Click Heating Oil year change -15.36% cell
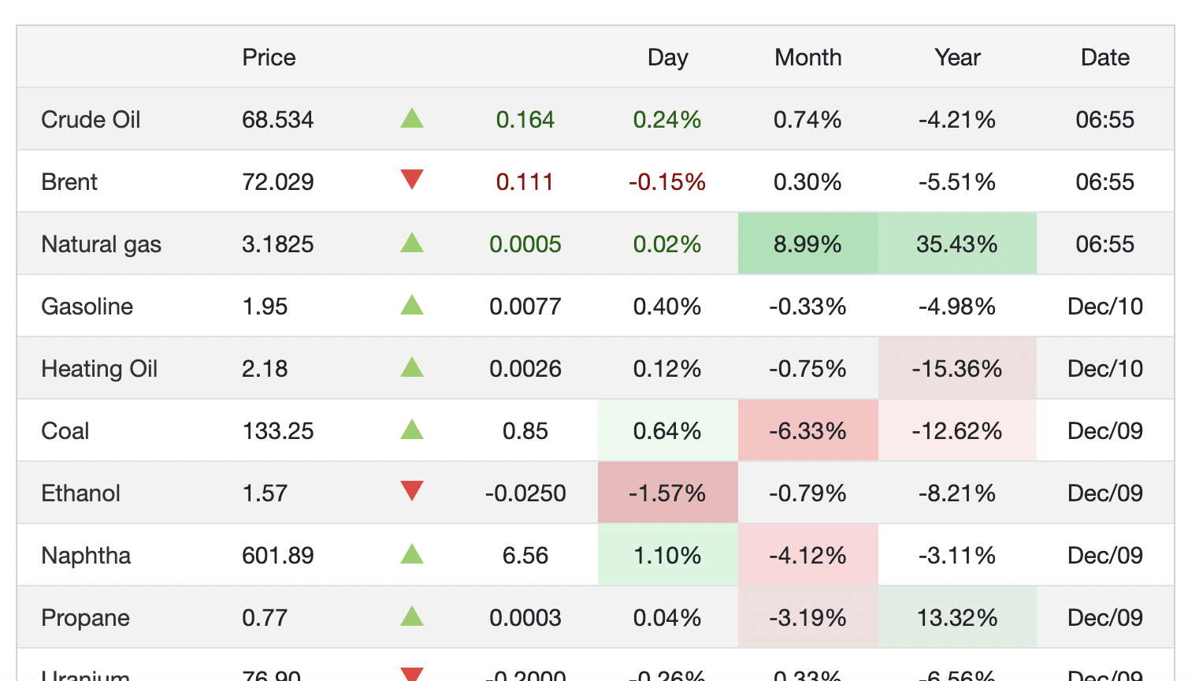 click(957, 369)
